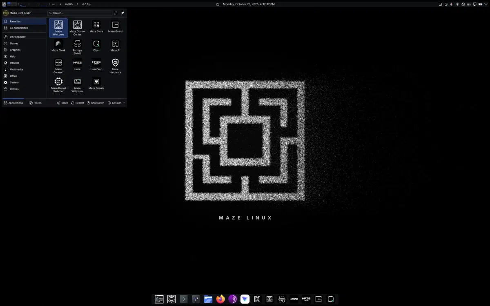Launch terminal from the dock
This screenshot has height=306, width=490.
pyautogui.click(x=184, y=299)
